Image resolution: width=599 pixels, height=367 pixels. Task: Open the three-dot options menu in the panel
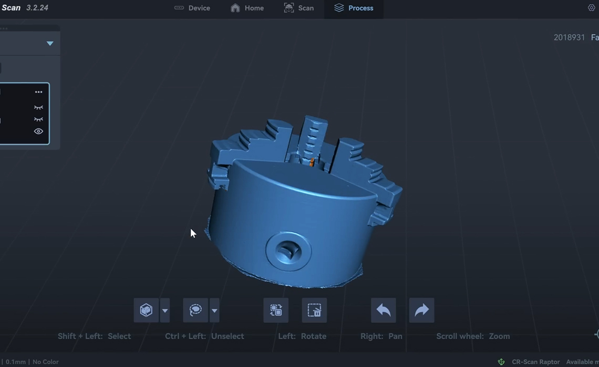(x=38, y=92)
